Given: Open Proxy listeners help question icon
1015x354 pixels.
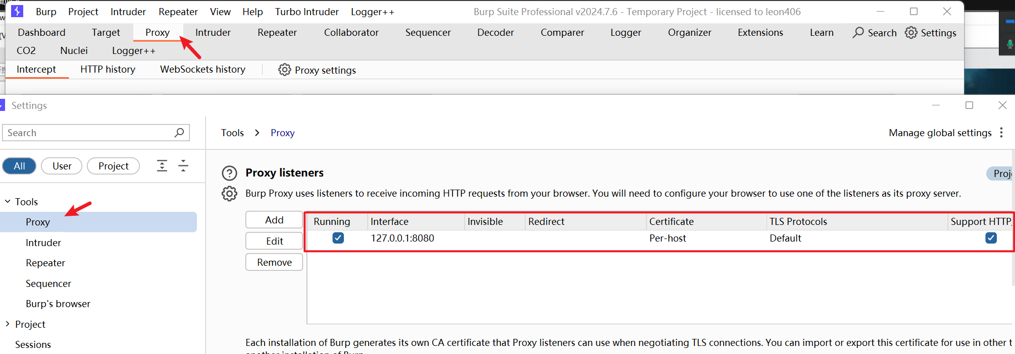Looking at the screenshot, I should coord(229,173).
